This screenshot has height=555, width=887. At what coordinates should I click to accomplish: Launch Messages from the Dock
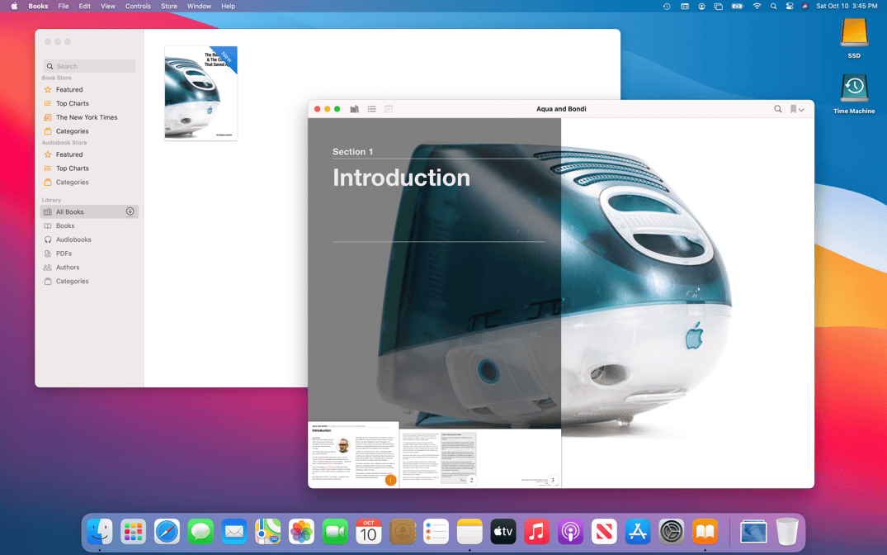click(201, 532)
